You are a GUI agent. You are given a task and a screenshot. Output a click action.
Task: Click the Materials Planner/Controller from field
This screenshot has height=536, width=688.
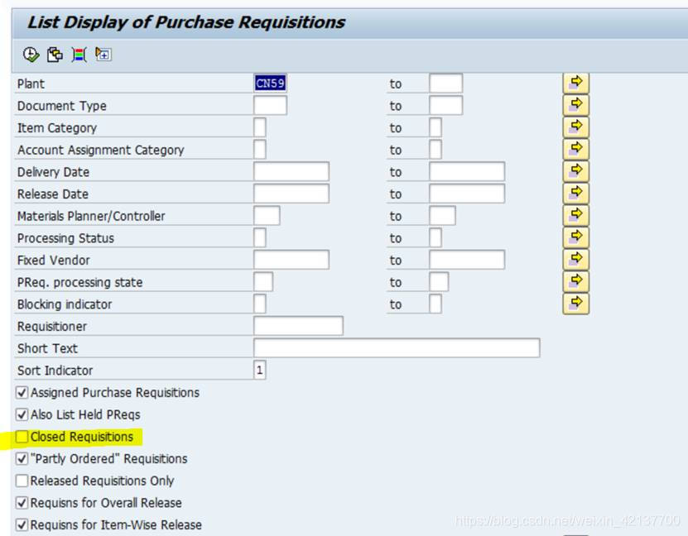click(x=267, y=216)
